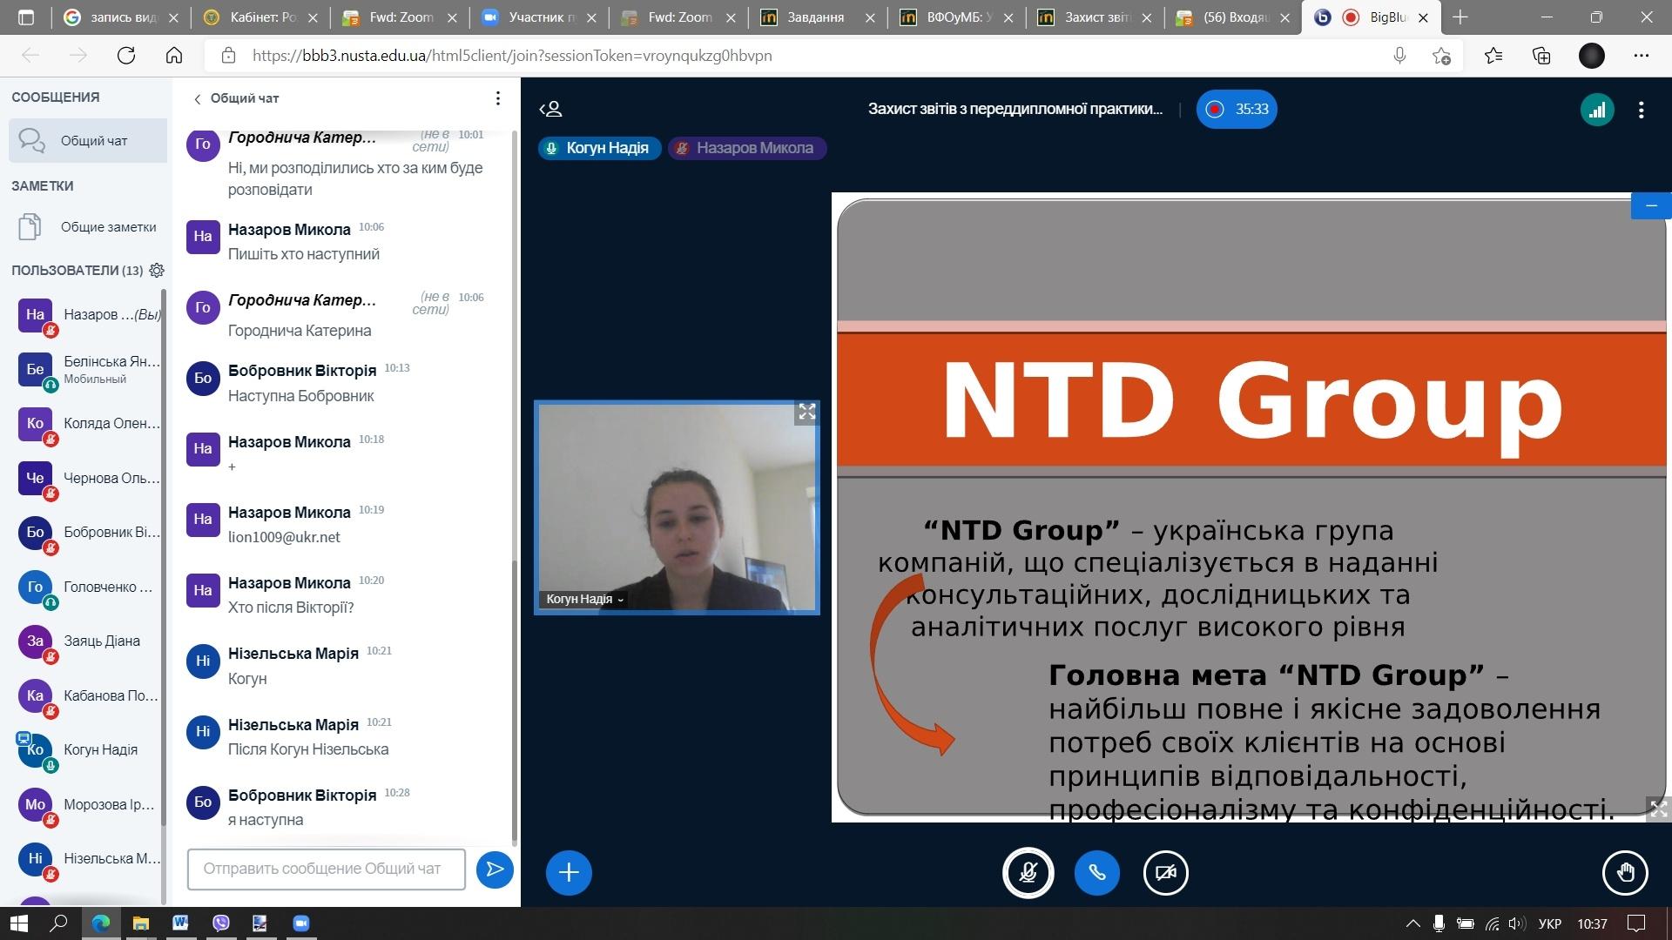Select user Чернова Оль… in the list

point(88,478)
